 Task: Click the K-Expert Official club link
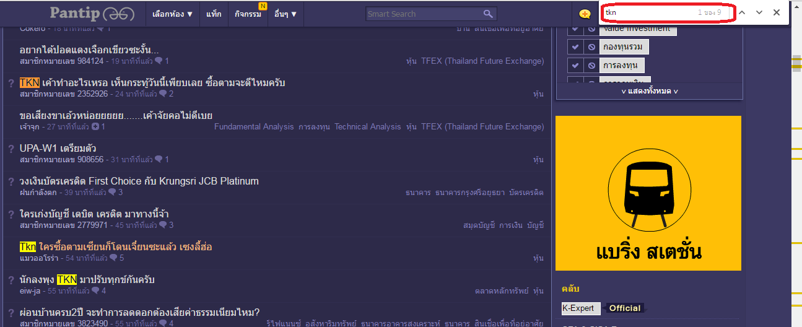pyautogui.click(x=602, y=308)
